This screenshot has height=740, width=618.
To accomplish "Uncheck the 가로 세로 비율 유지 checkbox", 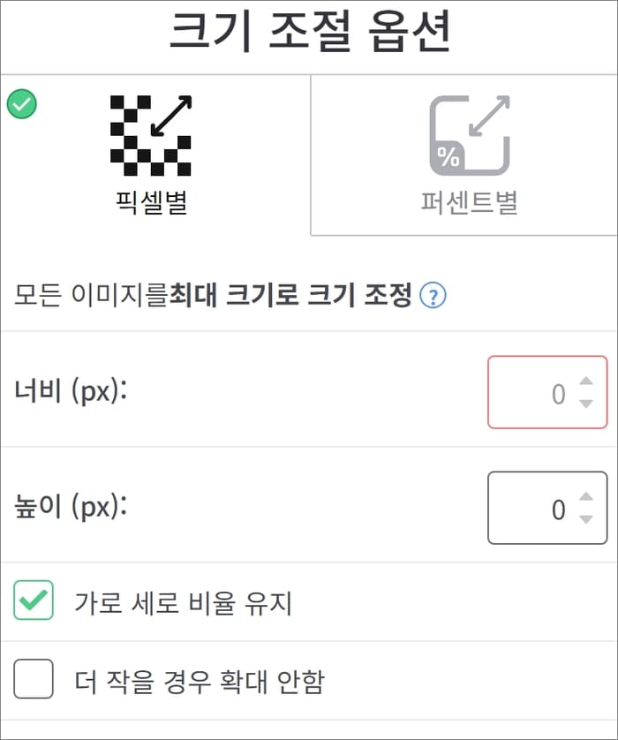I will click(x=34, y=600).
